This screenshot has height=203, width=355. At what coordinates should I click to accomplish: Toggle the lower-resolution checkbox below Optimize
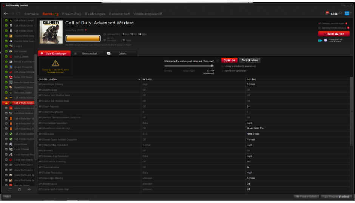(222, 67)
